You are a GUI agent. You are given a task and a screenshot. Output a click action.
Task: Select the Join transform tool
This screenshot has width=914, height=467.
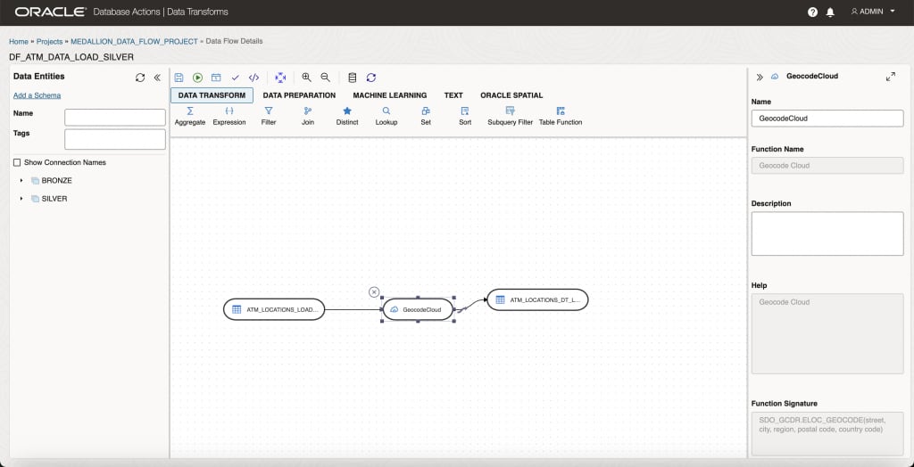point(308,117)
